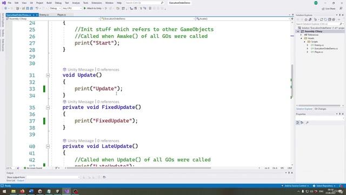The width and height of the screenshot is (346, 195).
Task: Click the Refresh icon in Solution Explorer
Action: point(325,19)
